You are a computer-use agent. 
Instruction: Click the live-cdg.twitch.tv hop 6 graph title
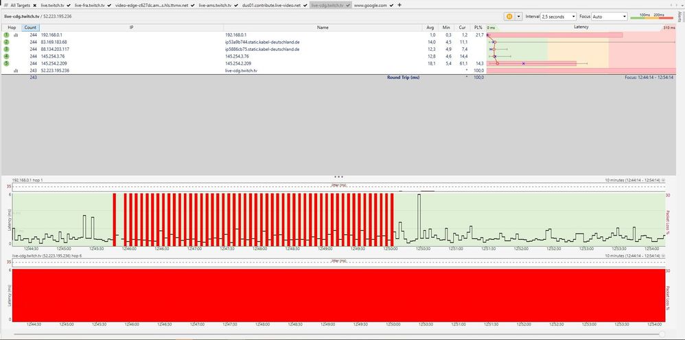(x=46, y=256)
